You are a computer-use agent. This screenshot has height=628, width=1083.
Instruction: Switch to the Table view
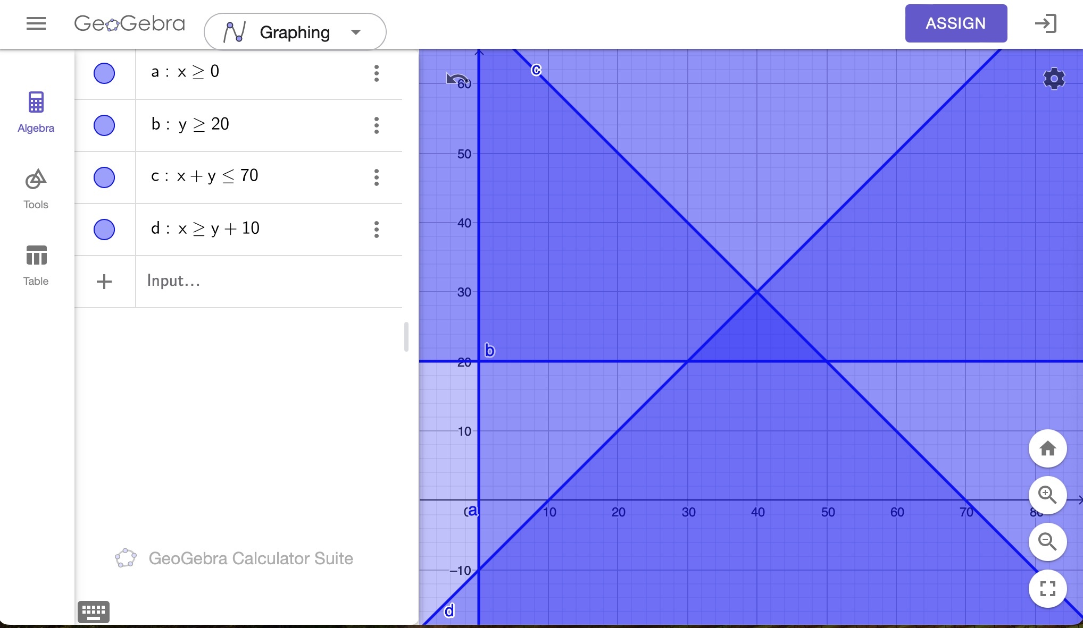36,266
